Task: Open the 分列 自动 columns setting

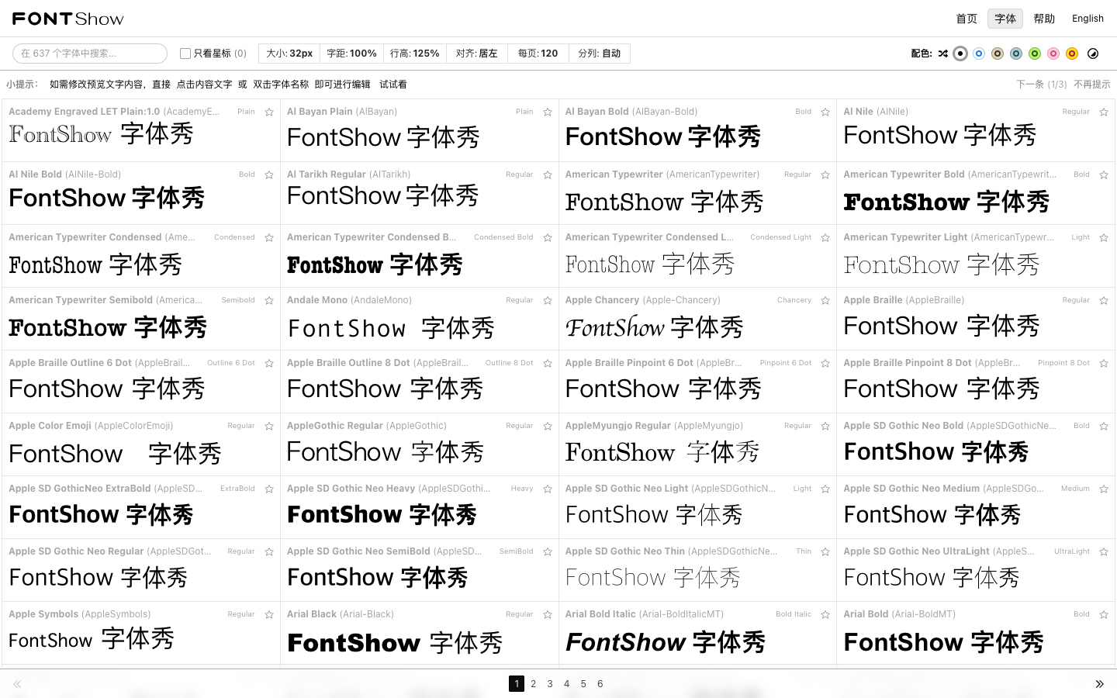Action: (x=600, y=54)
